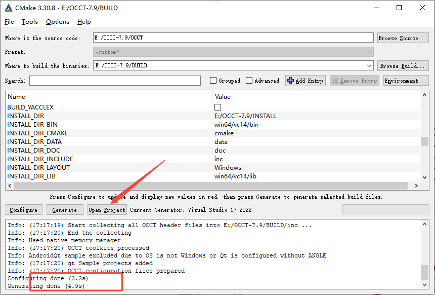
Task: Expand the build binaries path dropdown
Action: tap(369, 65)
